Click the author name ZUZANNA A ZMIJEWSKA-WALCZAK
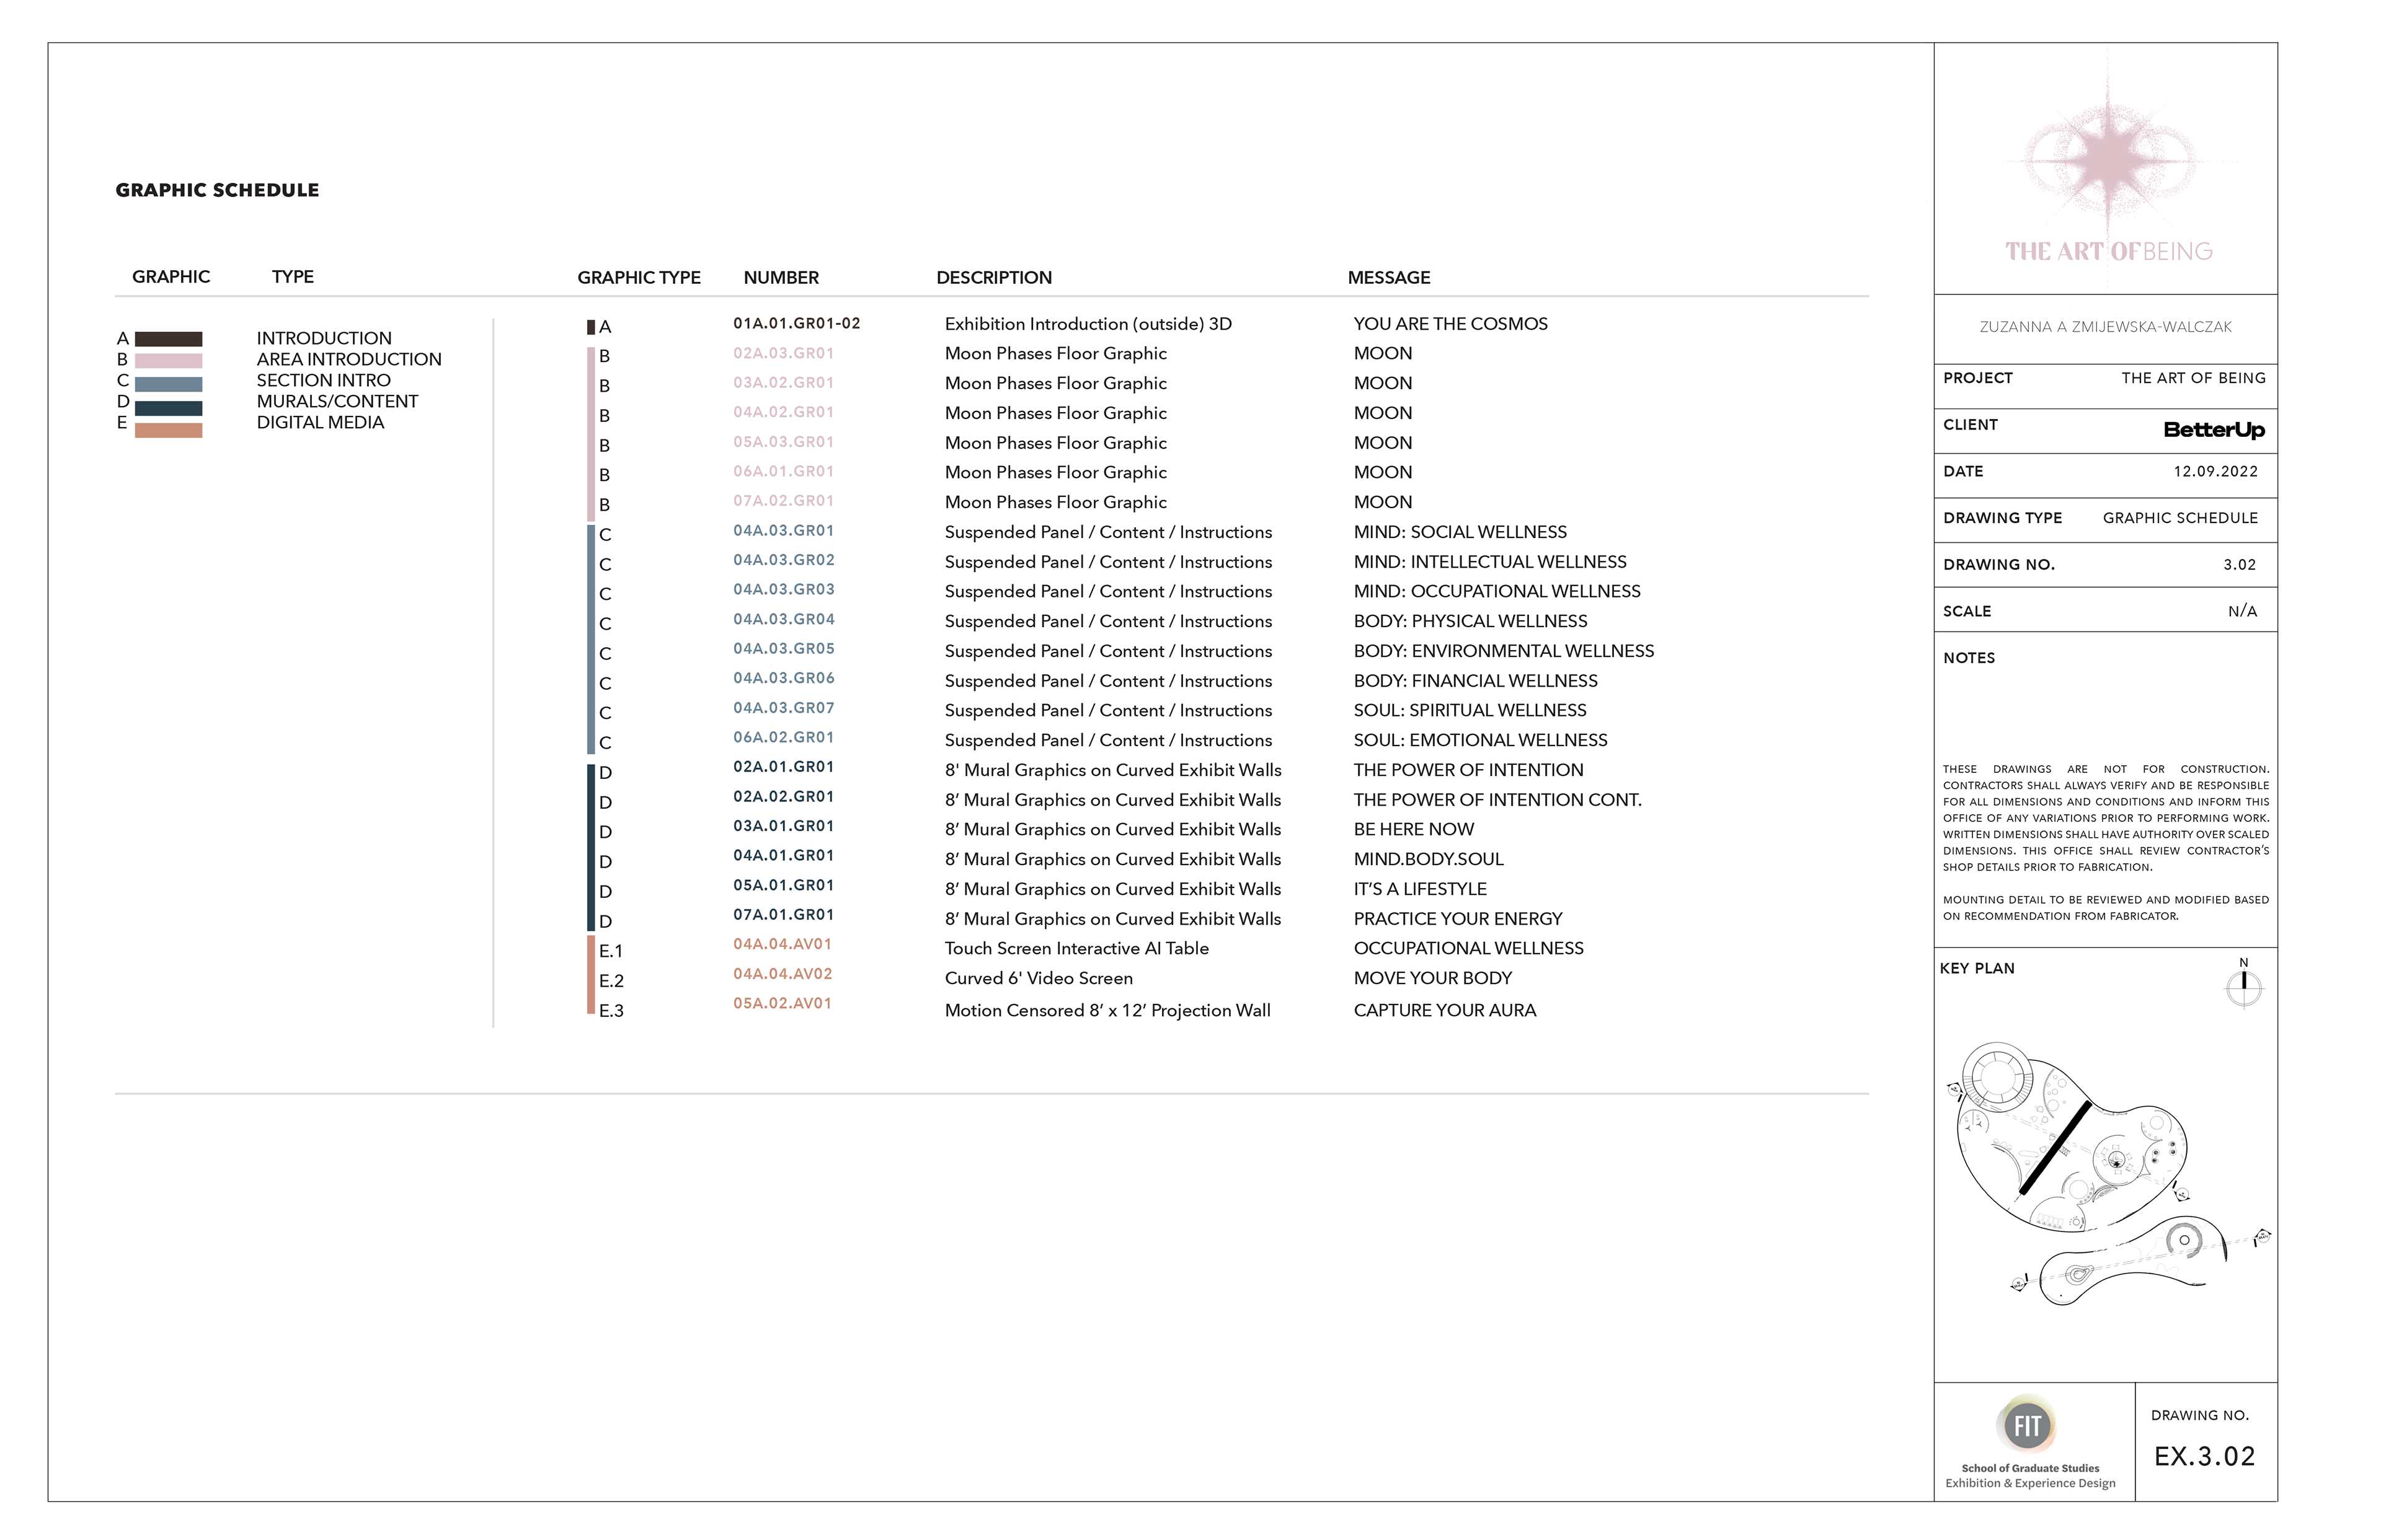Screen dimensions: 2381x1540 2105,327
